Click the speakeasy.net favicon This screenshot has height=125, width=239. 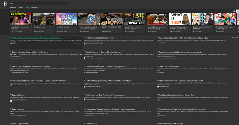tap(85, 72)
